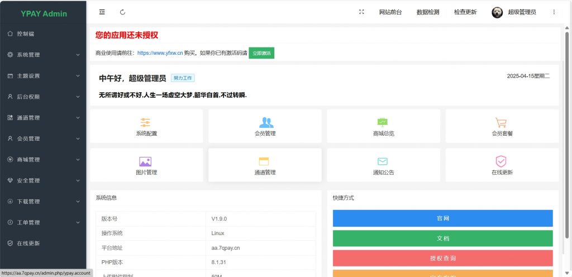Expand 下载管理 submenu chevron
The height and width of the screenshot is (277, 572).
coord(78,202)
